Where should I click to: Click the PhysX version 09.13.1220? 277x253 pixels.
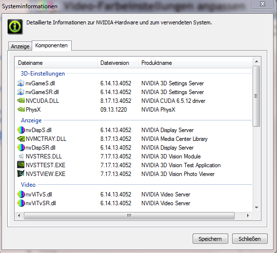[114, 110]
